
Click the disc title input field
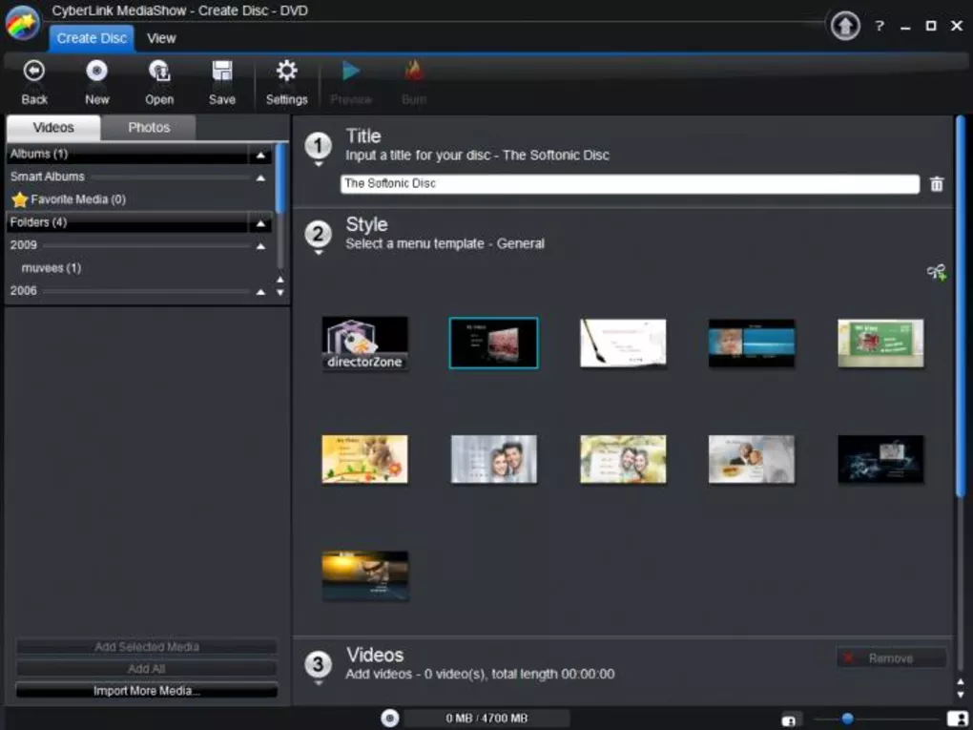point(630,184)
